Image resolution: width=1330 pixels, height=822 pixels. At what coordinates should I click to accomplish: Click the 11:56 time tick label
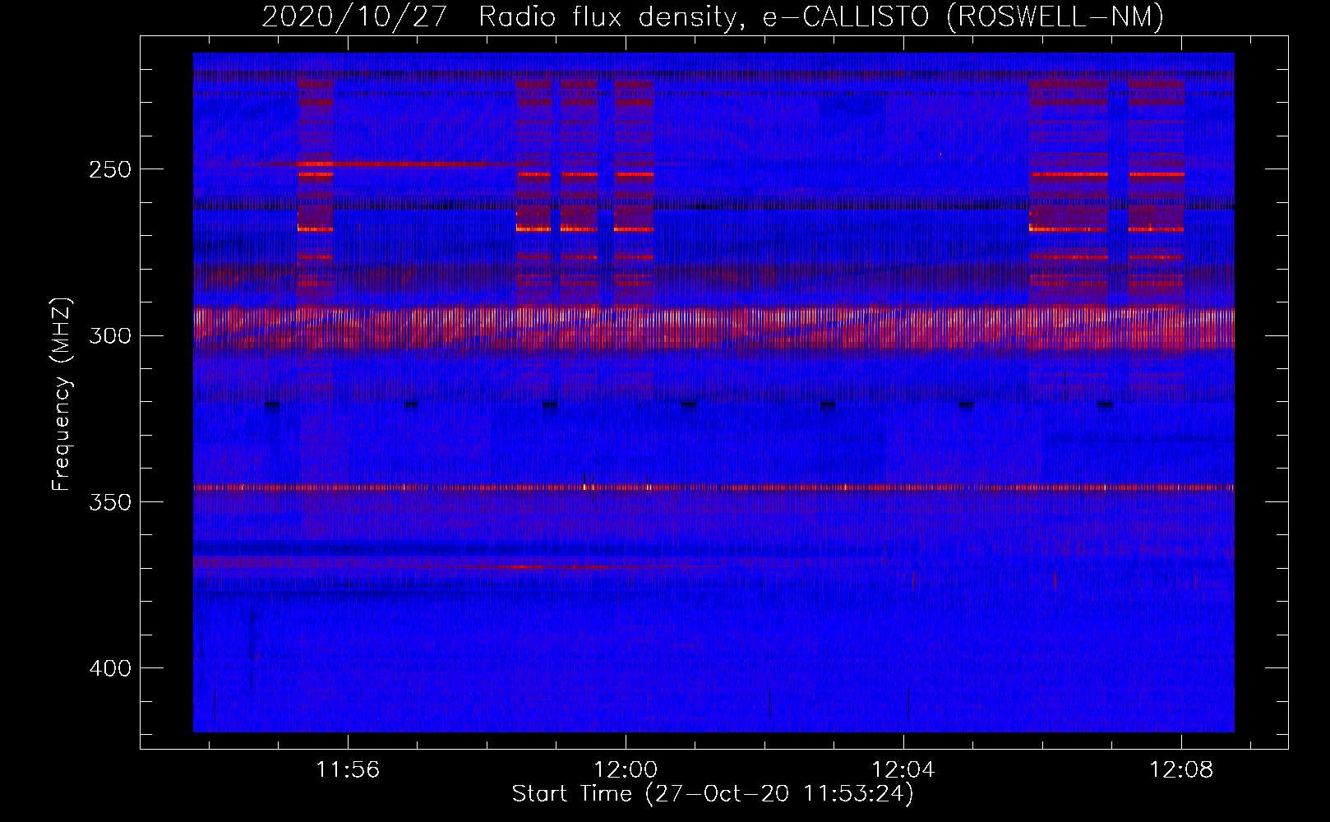pyautogui.click(x=349, y=769)
